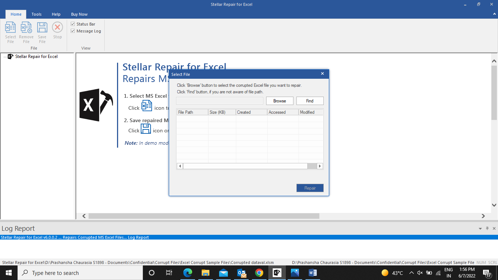This screenshot has height=280, width=498.
Task: Click the main pane right scroll arrow
Action: click(483, 216)
